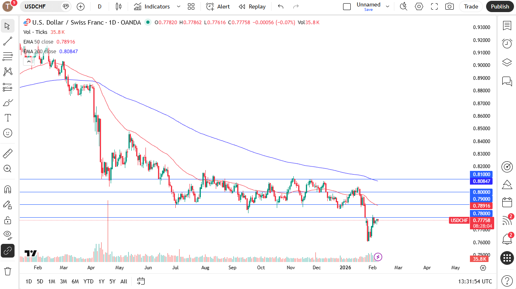Enter fullscreen mode
This screenshot has height=289, width=516.
click(434, 6)
